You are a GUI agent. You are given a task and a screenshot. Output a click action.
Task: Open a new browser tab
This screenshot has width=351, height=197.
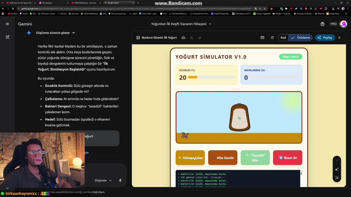[138, 3]
